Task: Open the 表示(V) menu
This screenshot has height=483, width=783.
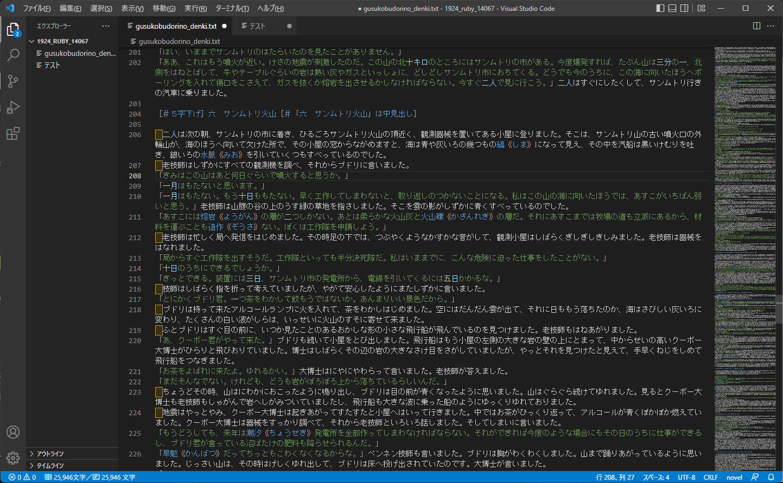Action: click(132, 8)
